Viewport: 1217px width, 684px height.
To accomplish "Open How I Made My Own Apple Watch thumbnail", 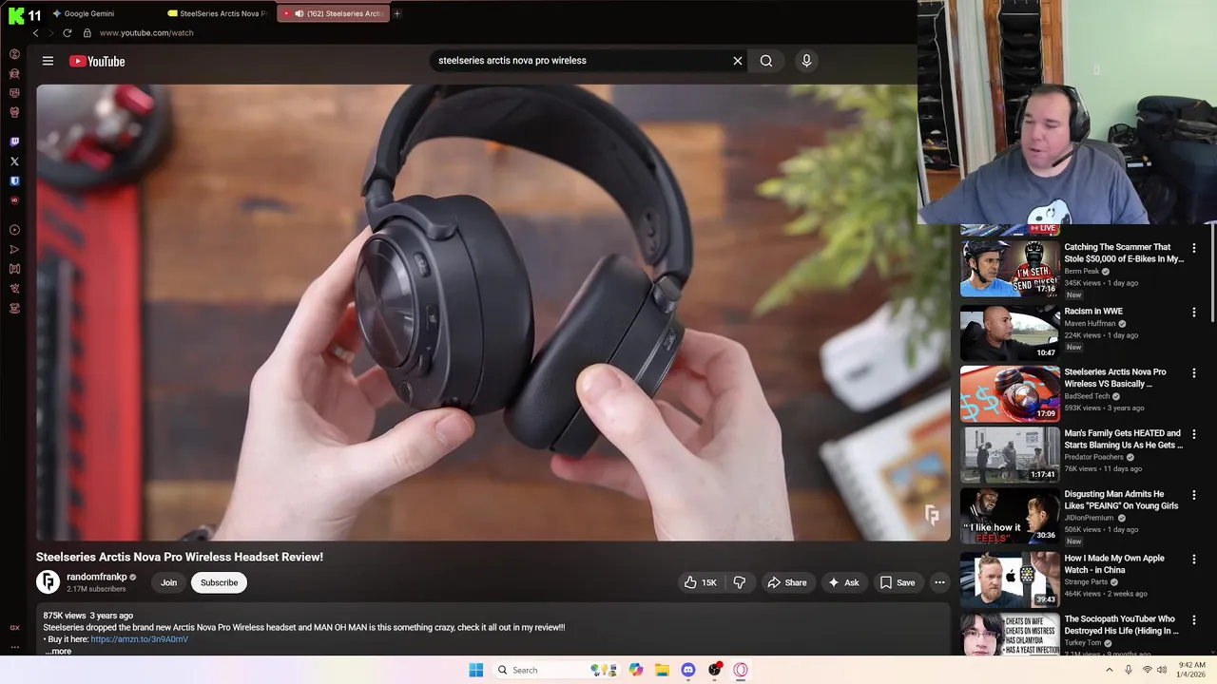I will click(x=1010, y=579).
